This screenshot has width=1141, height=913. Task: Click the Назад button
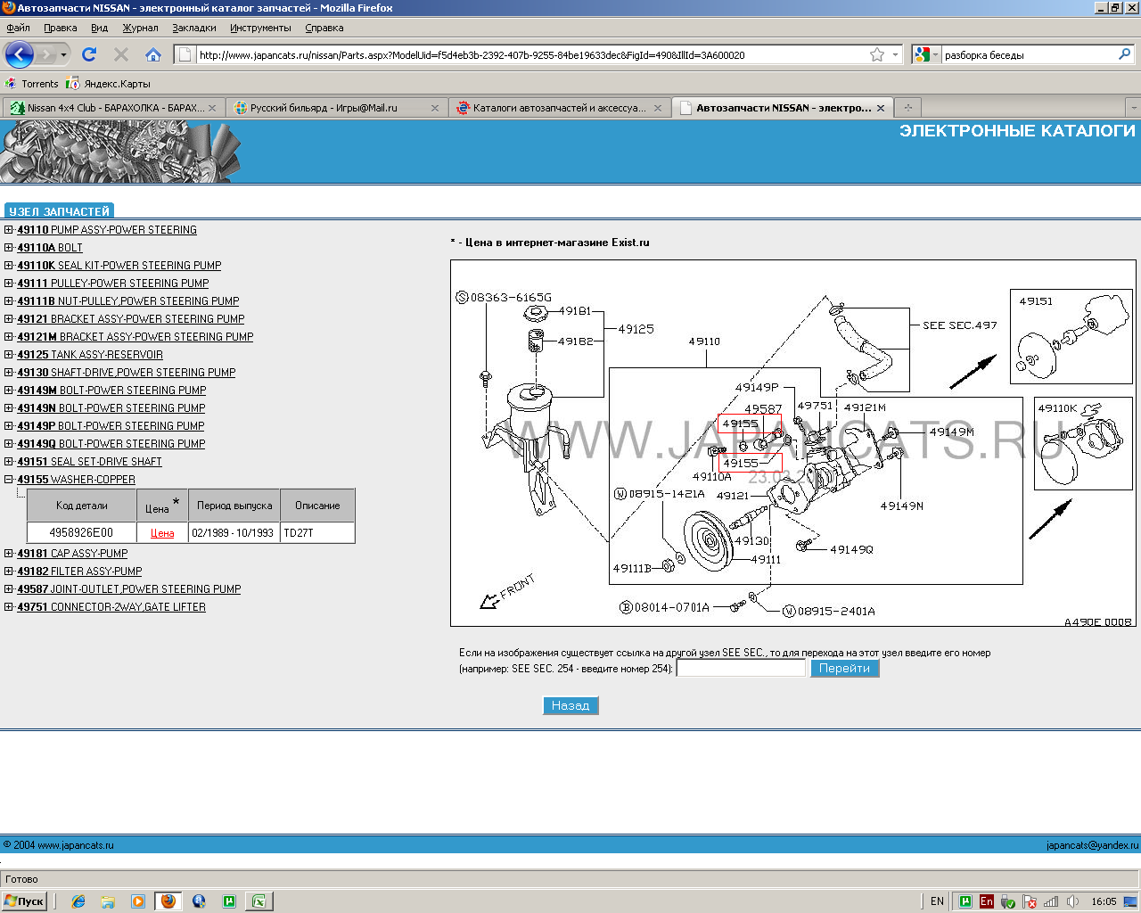[x=570, y=705]
